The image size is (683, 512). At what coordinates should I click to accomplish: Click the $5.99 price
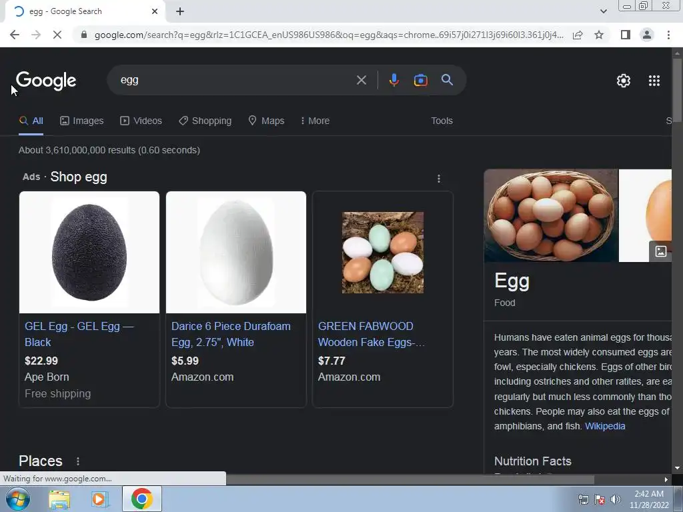tap(185, 361)
